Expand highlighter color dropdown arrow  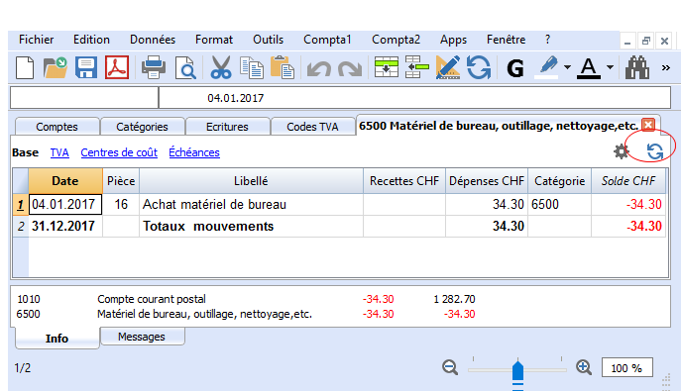567,67
